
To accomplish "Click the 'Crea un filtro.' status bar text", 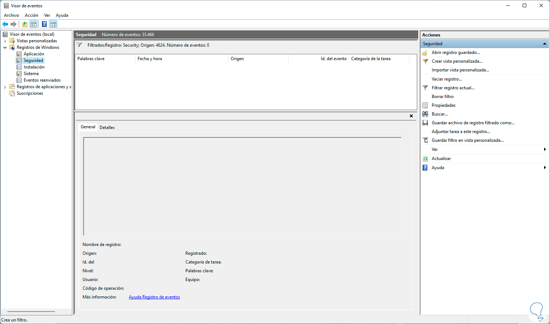I will coord(15,320).
